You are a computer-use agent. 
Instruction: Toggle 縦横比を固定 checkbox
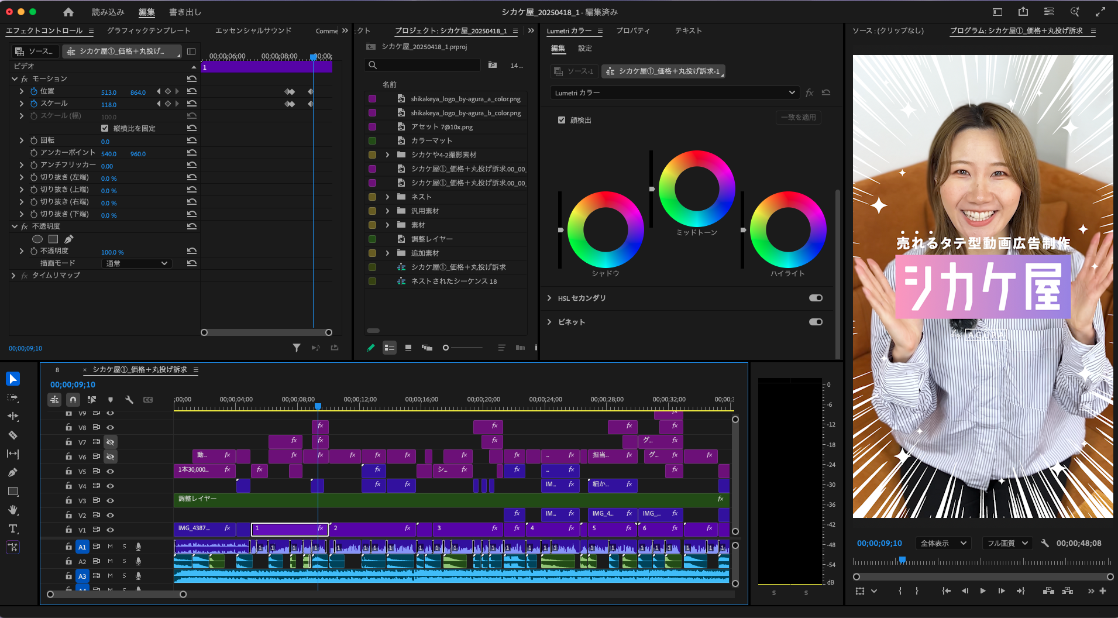(x=105, y=128)
